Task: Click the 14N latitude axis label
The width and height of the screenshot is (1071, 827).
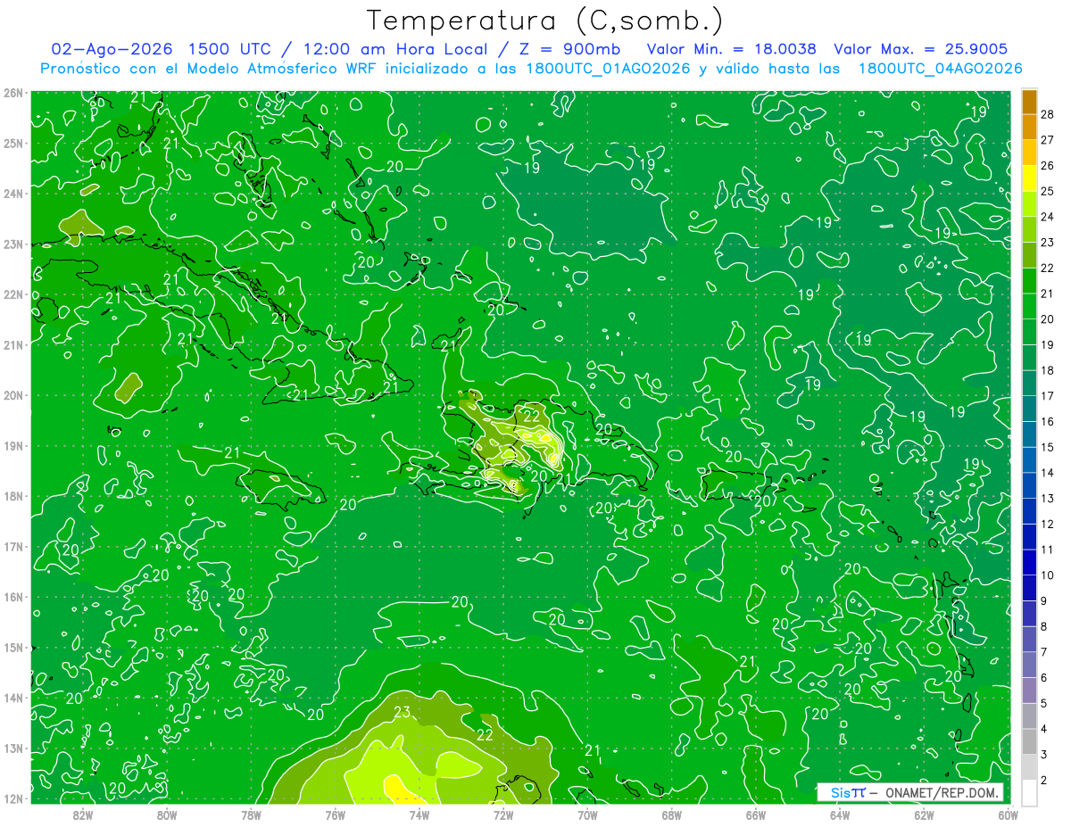Action: pos(13,698)
